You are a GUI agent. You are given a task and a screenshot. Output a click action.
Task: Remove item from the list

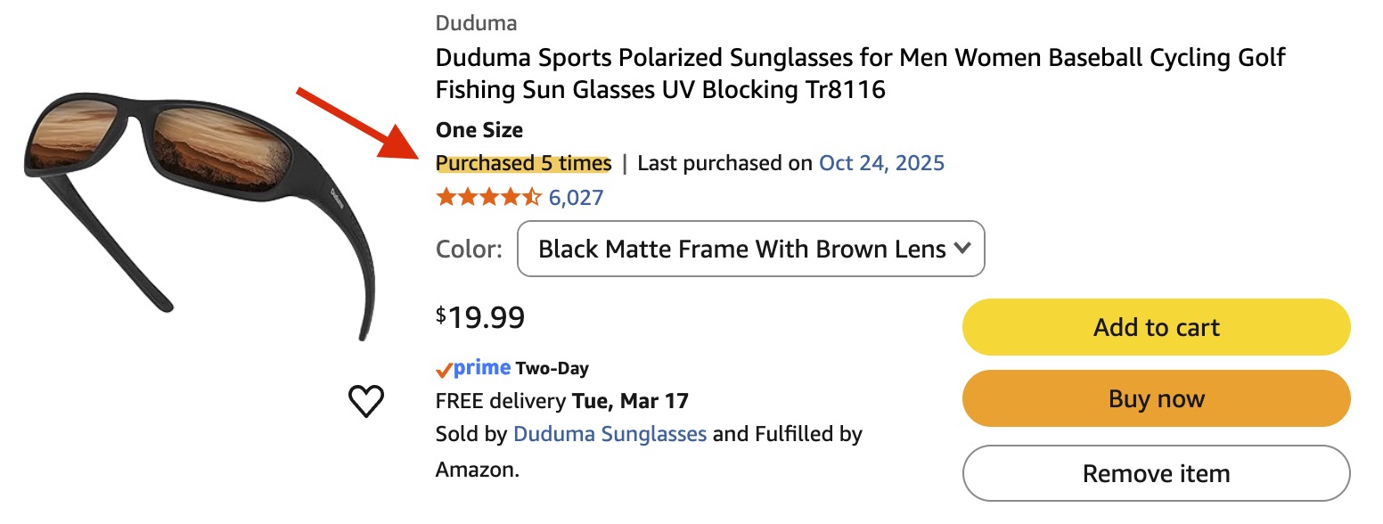1156,473
